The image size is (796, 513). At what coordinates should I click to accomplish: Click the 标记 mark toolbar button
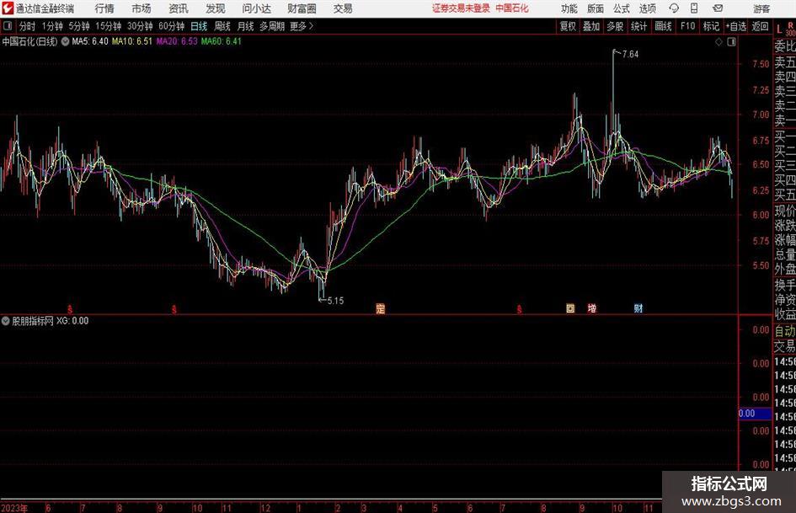711,26
